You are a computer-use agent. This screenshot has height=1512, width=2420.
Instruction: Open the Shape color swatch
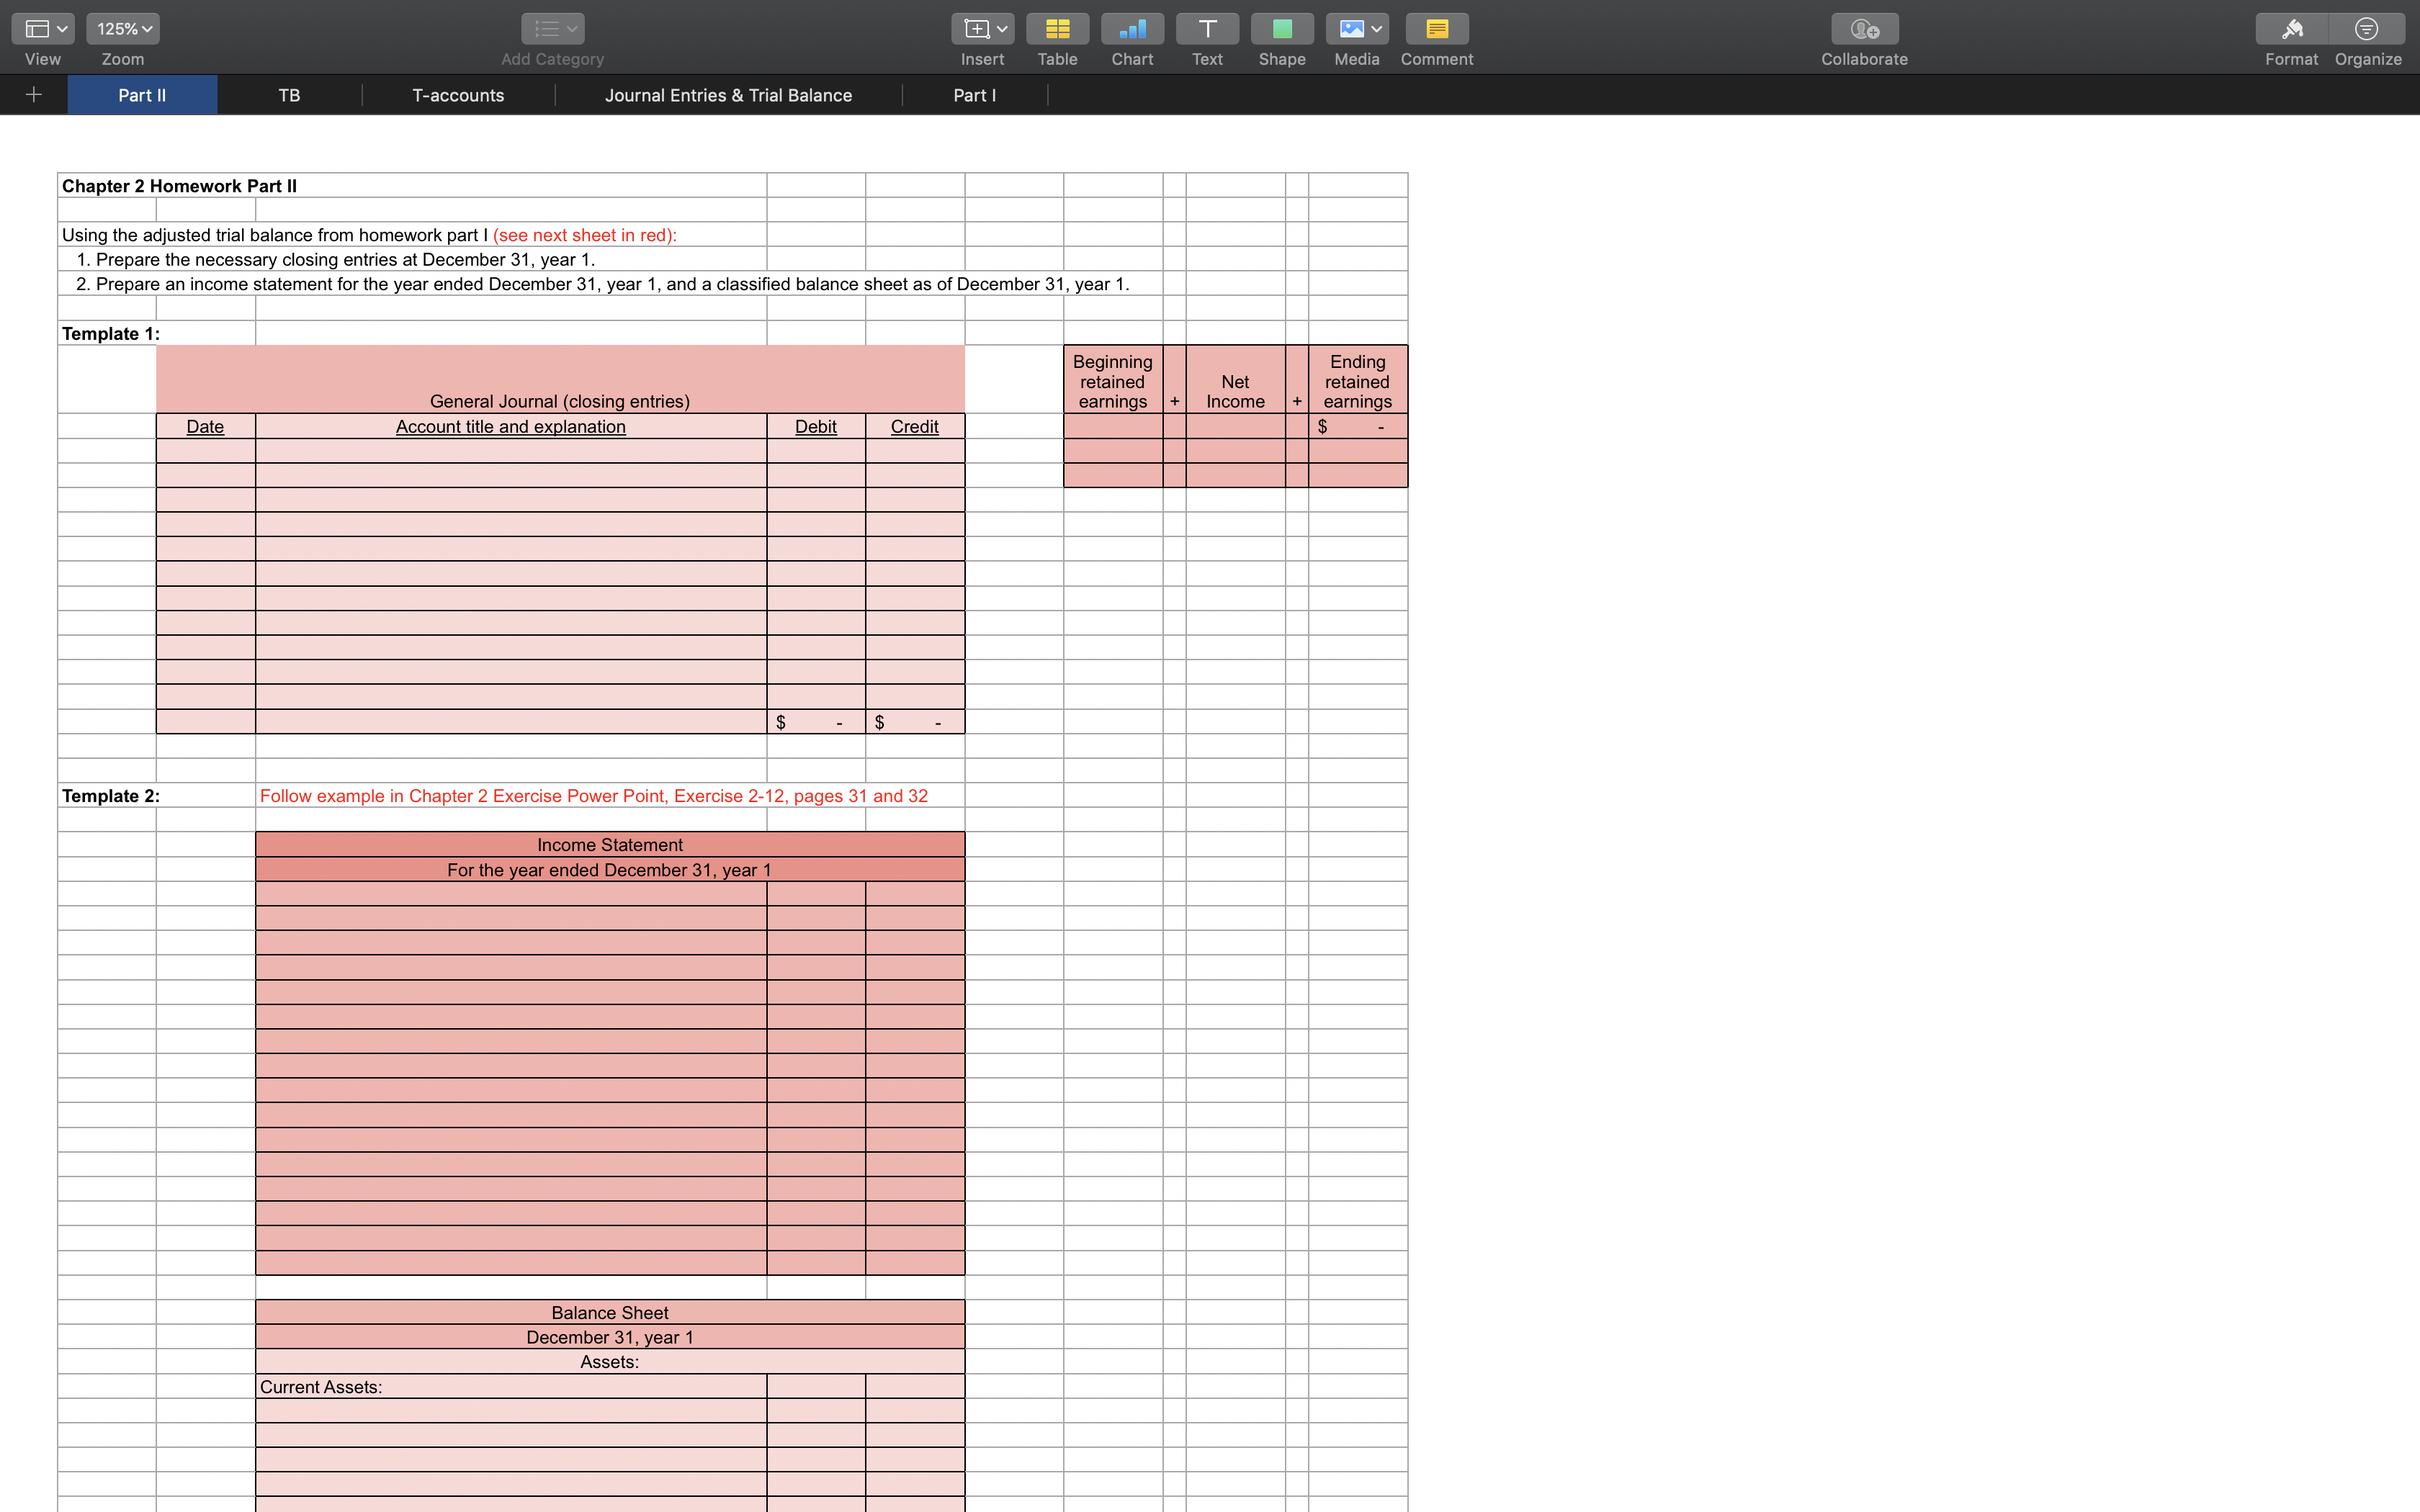click(1281, 29)
